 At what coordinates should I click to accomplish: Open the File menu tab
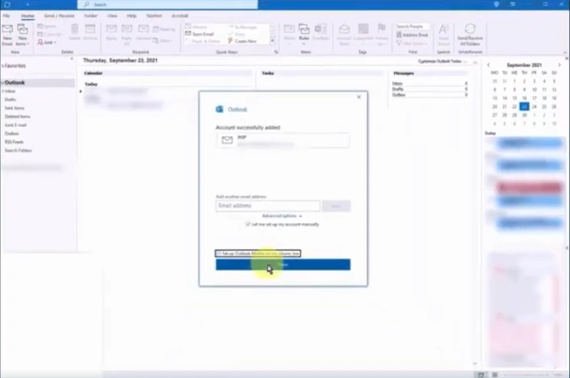tap(6, 15)
